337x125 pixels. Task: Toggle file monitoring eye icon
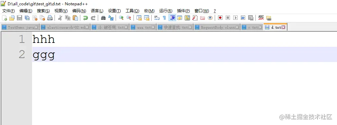coord(210,18)
